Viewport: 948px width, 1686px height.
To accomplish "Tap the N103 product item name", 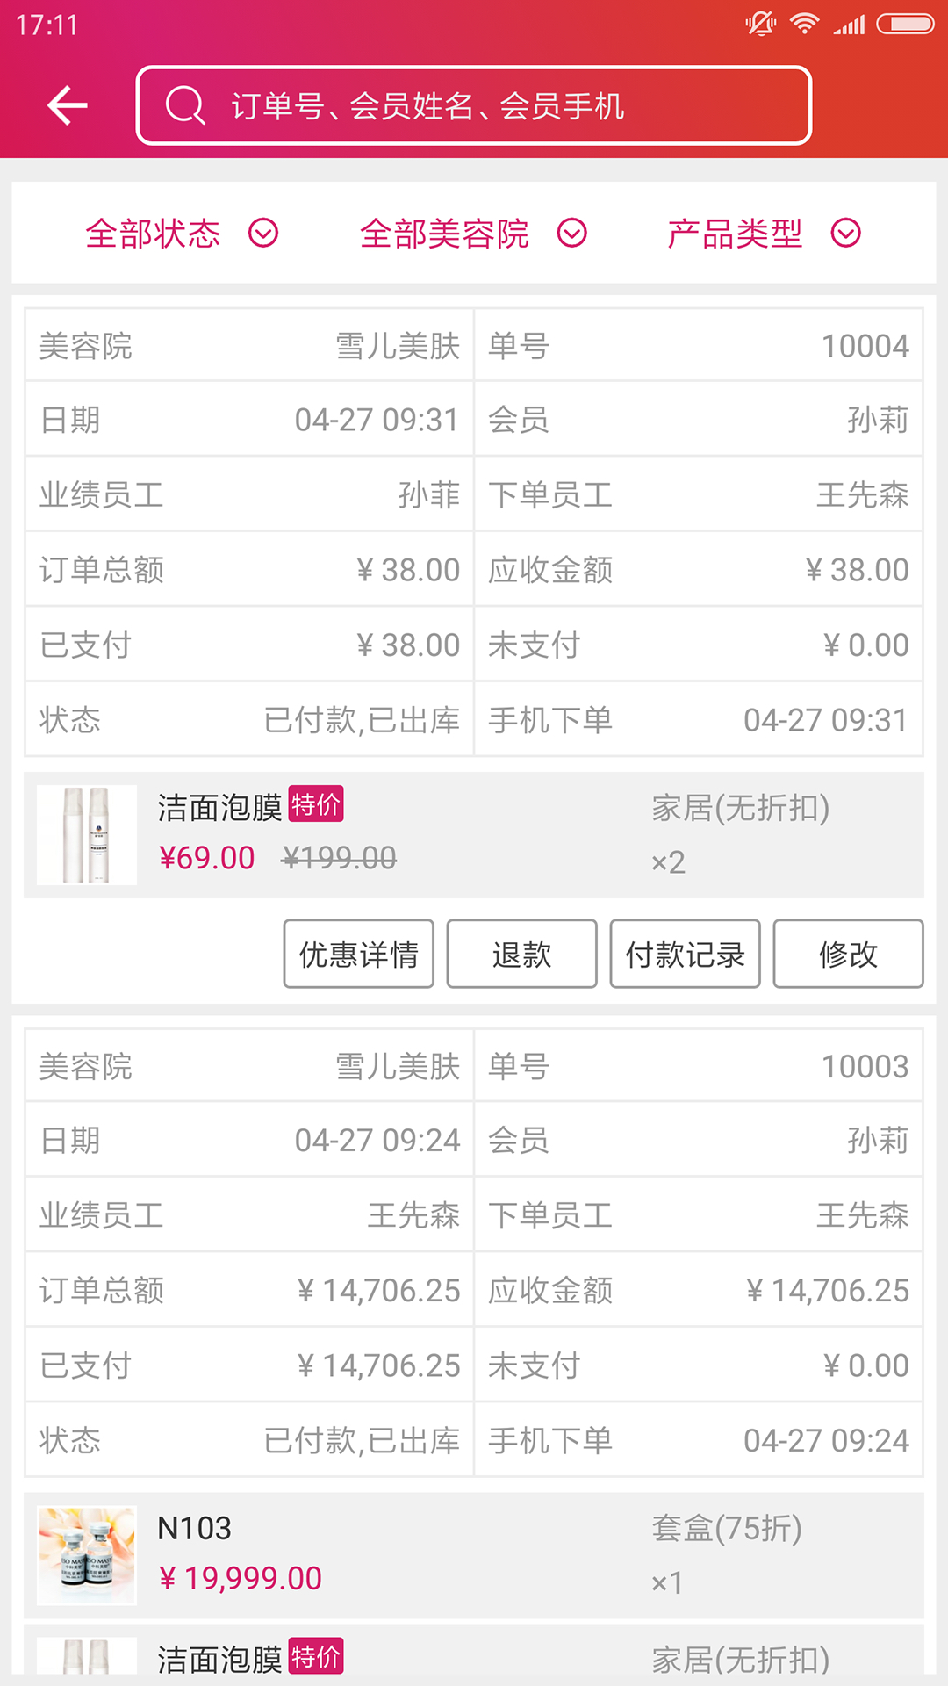I will pos(194,1529).
